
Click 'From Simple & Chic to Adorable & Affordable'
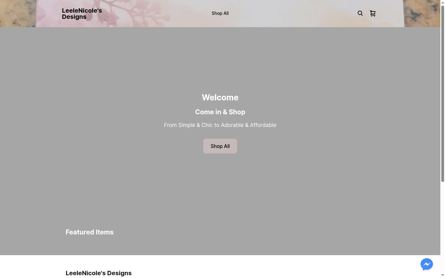point(220,125)
